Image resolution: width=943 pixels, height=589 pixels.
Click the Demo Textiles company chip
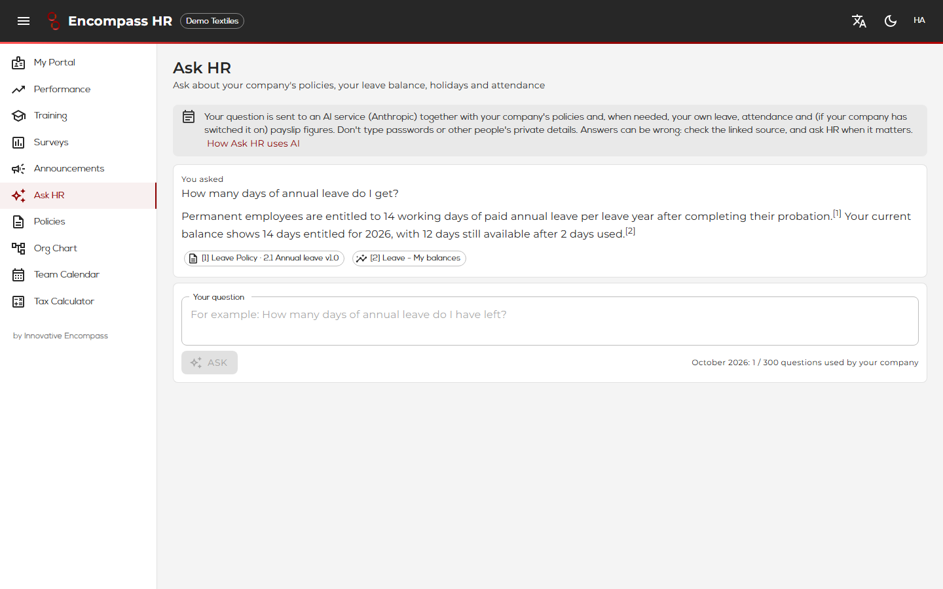tap(212, 21)
